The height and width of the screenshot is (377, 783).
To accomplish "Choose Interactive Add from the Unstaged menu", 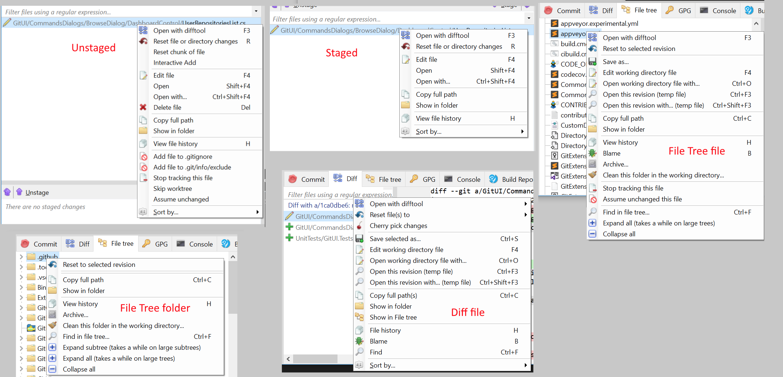I will tap(175, 63).
